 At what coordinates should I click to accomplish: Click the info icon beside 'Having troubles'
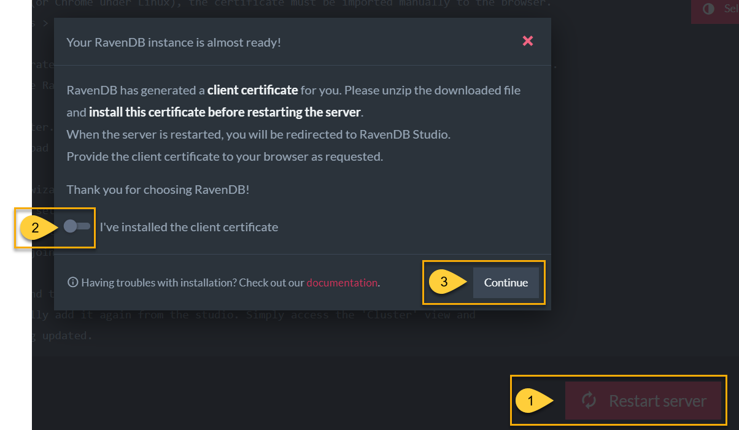click(73, 283)
